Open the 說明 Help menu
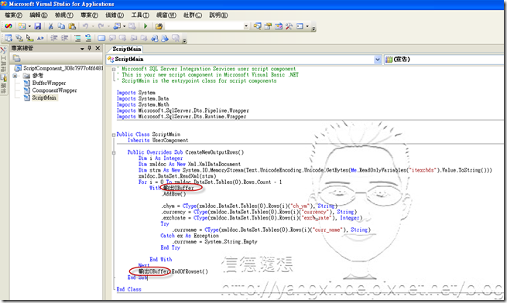Viewport: 507px width, 303px height. [x=218, y=15]
